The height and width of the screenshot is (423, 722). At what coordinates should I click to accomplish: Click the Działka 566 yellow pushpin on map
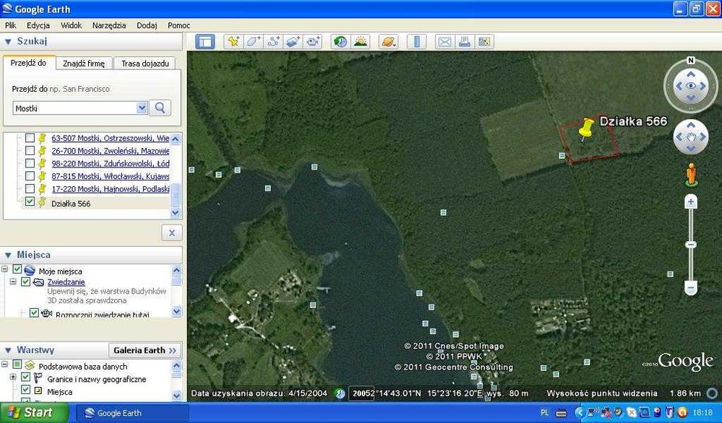pos(586,128)
